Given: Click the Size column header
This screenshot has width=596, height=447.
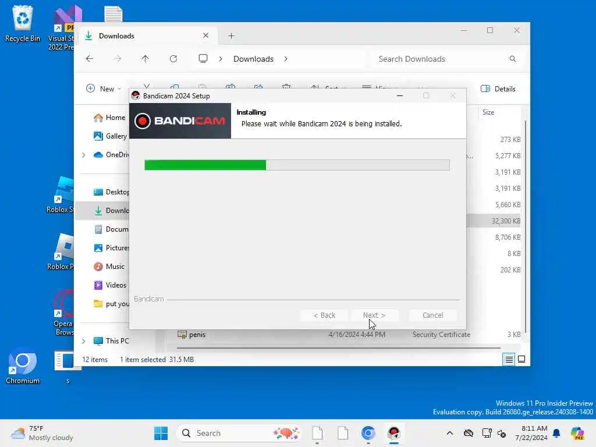Looking at the screenshot, I should click(x=488, y=112).
